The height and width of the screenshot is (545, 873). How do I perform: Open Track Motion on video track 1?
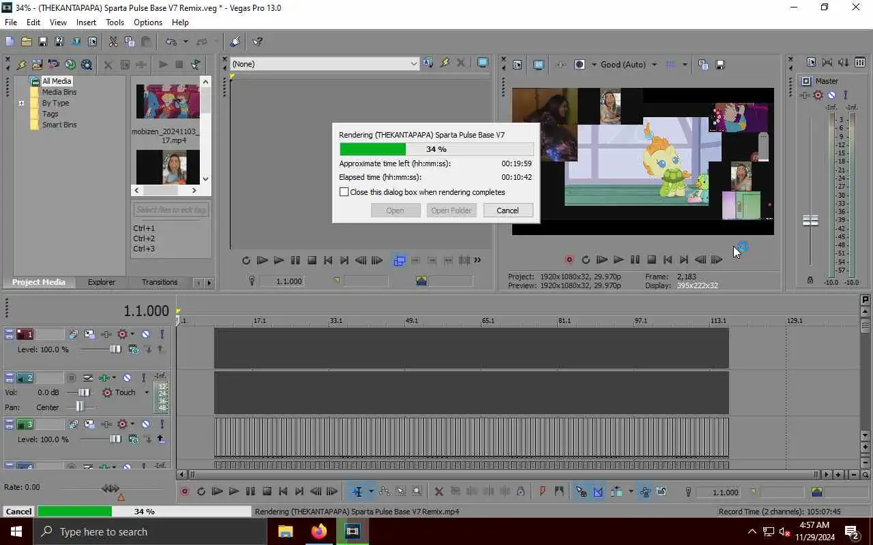pyautogui.click(x=90, y=334)
